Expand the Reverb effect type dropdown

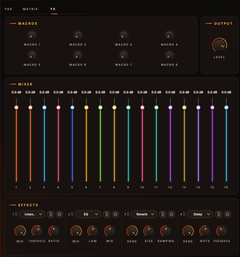[x=144, y=214]
